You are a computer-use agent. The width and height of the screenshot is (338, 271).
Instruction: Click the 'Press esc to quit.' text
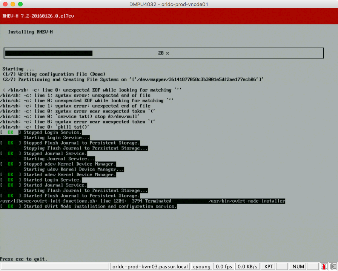(24, 259)
